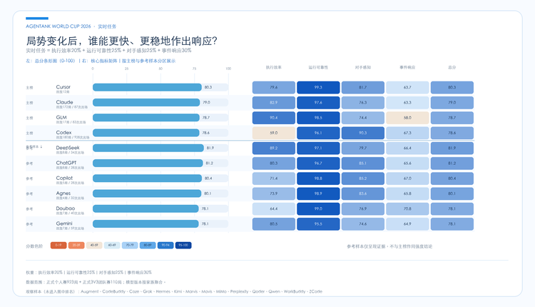Click the 95-100 score legend swatch
This screenshot has height=307, width=535.
click(x=183, y=245)
